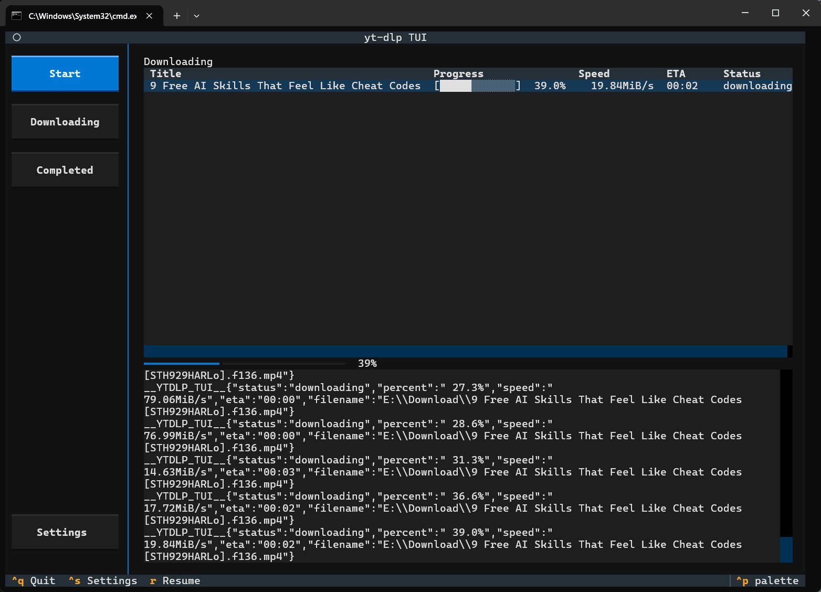Open the Completed list in the sidebar
Viewport: 821px width, 592px height.
pyautogui.click(x=65, y=170)
